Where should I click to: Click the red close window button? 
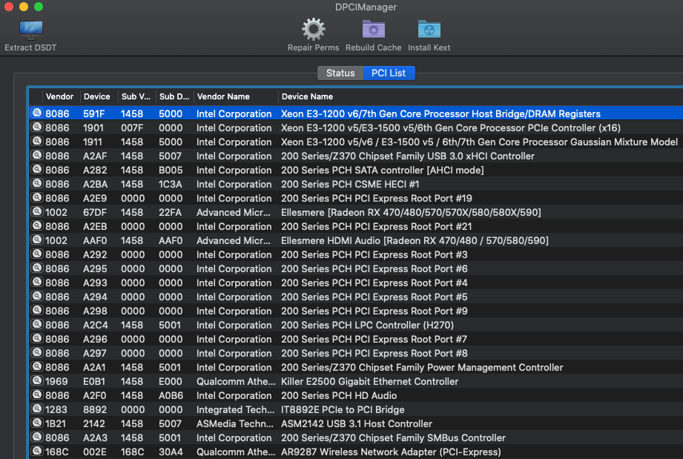(9, 7)
